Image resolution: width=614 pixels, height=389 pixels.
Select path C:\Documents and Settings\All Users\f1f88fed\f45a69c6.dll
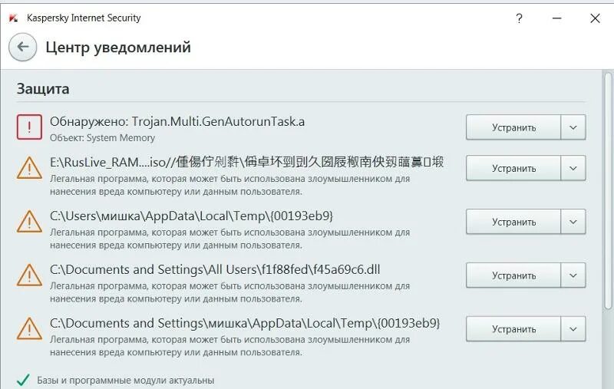point(215,269)
